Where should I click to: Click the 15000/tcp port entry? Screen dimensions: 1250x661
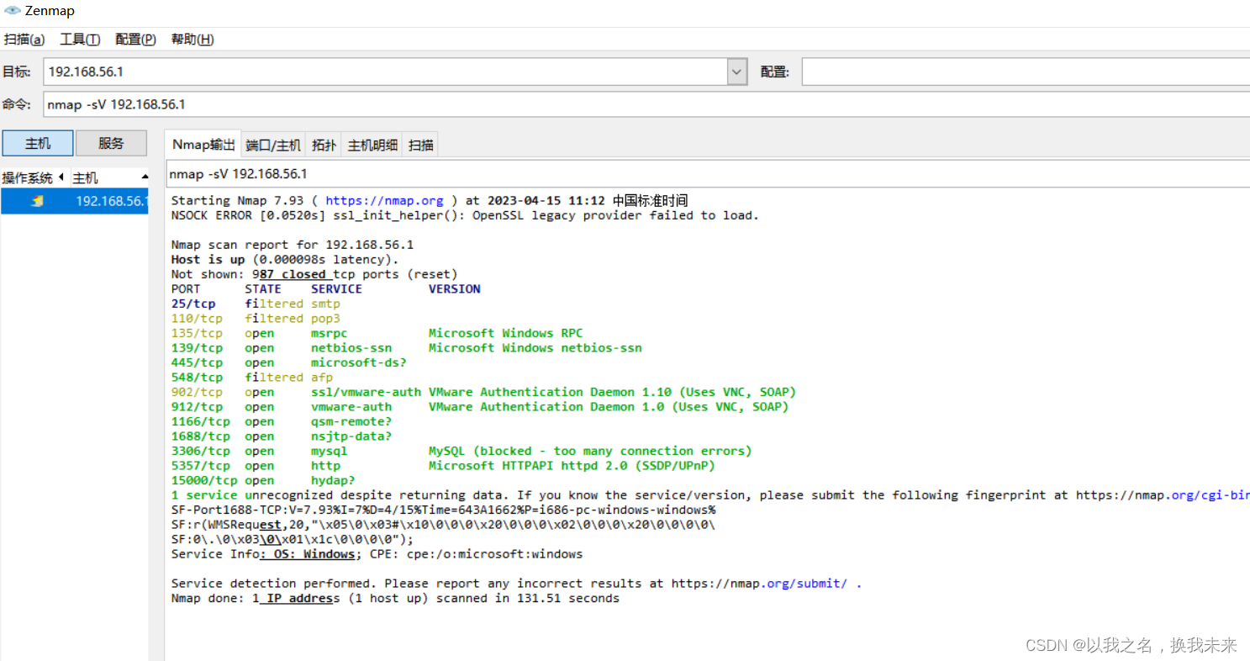[x=203, y=480]
